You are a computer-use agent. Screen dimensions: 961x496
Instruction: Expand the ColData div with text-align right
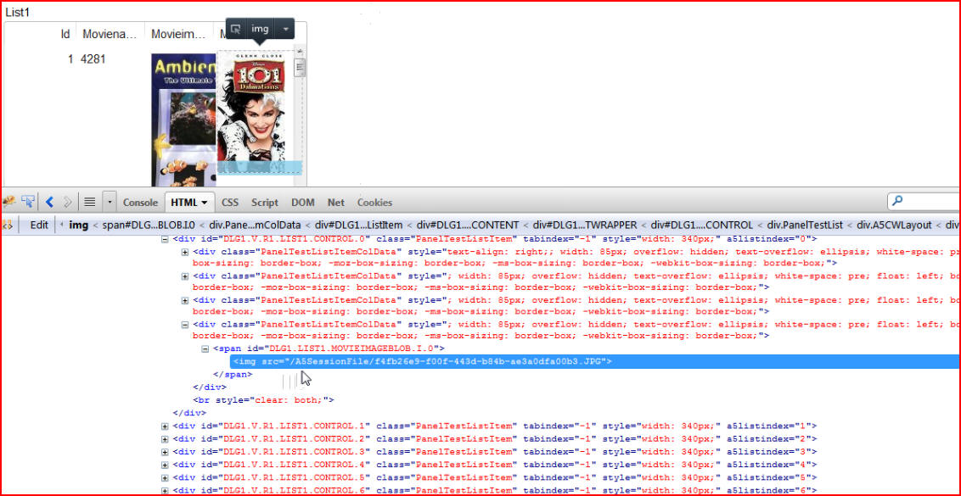tap(184, 252)
